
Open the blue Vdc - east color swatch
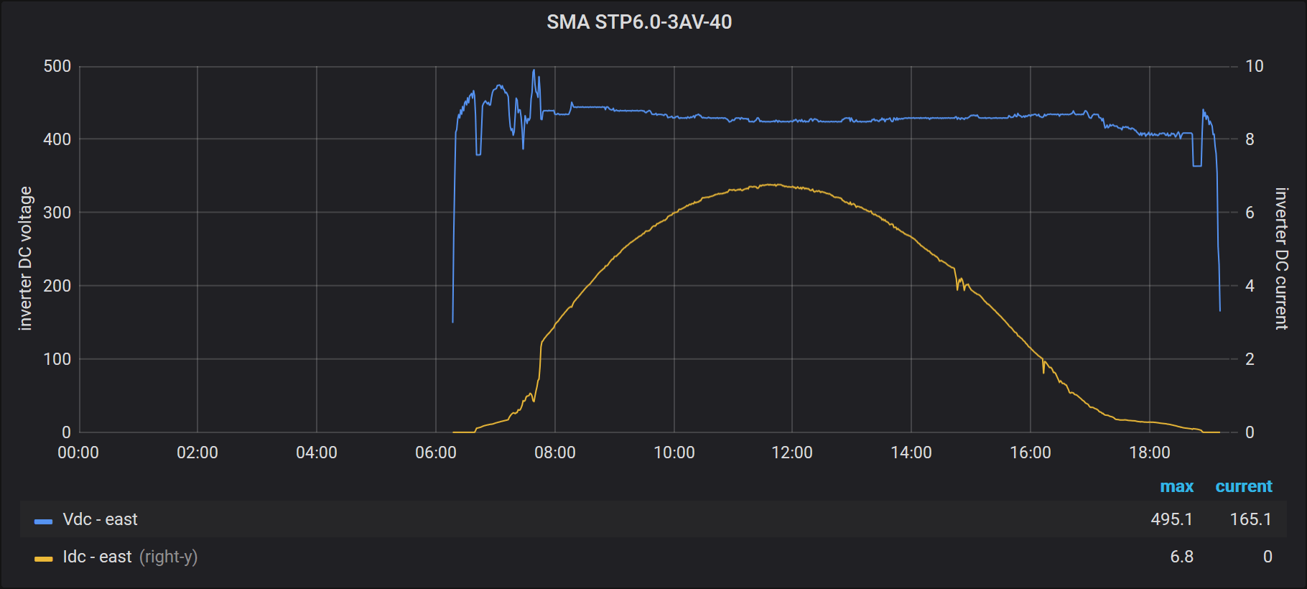(43, 521)
